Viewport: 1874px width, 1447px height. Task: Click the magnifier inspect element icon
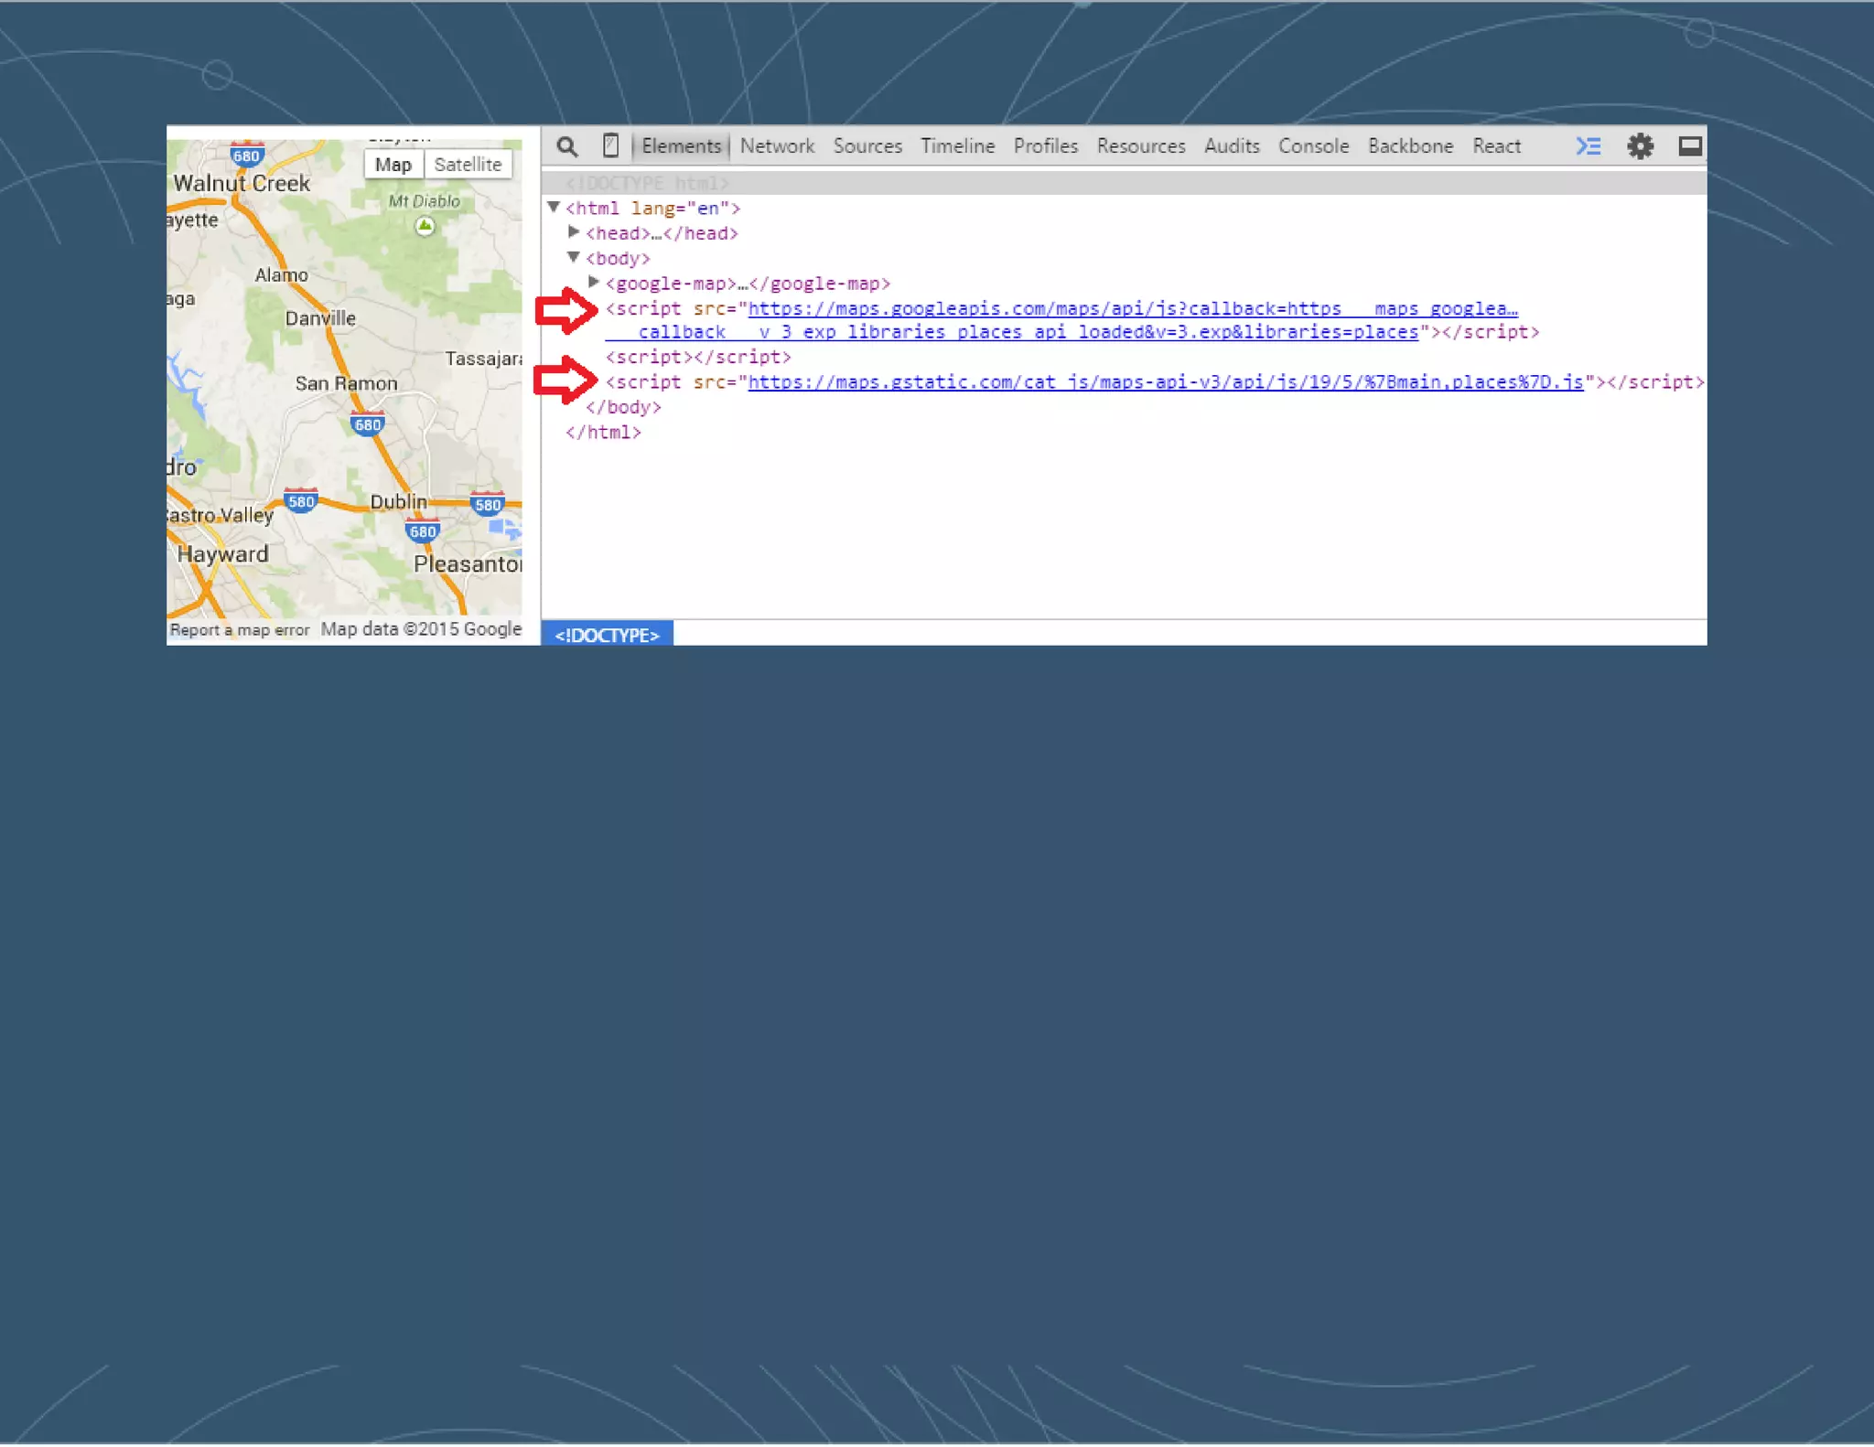pos(567,146)
